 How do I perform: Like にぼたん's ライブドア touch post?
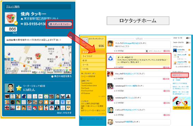(167, 115)
